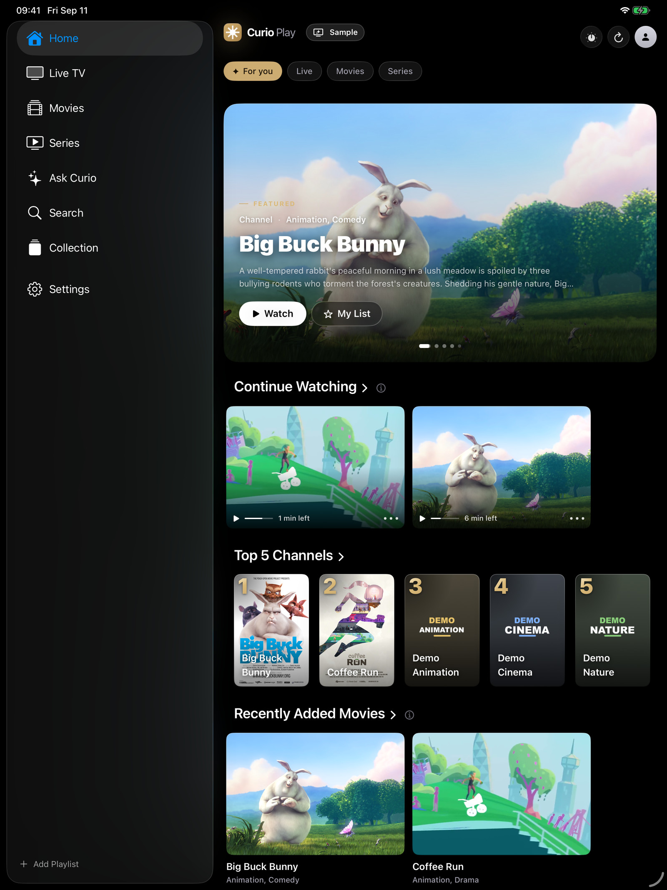
Task: Open Series in the sidebar
Action: click(110, 143)
